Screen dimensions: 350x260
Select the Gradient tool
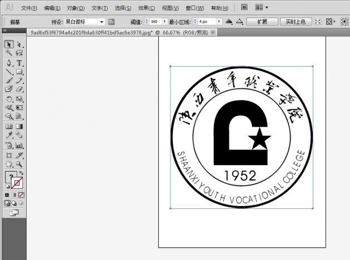[19, 127]
